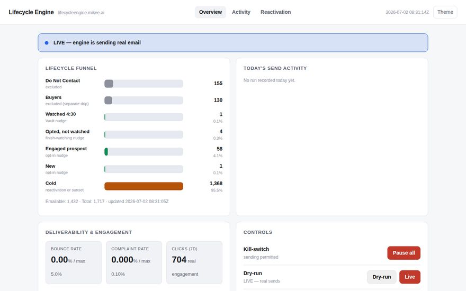Image resolution: width=466 pixels, height=291 pixels.
Task: Click the orange Cold funnel bar
Action: [144, 186]
